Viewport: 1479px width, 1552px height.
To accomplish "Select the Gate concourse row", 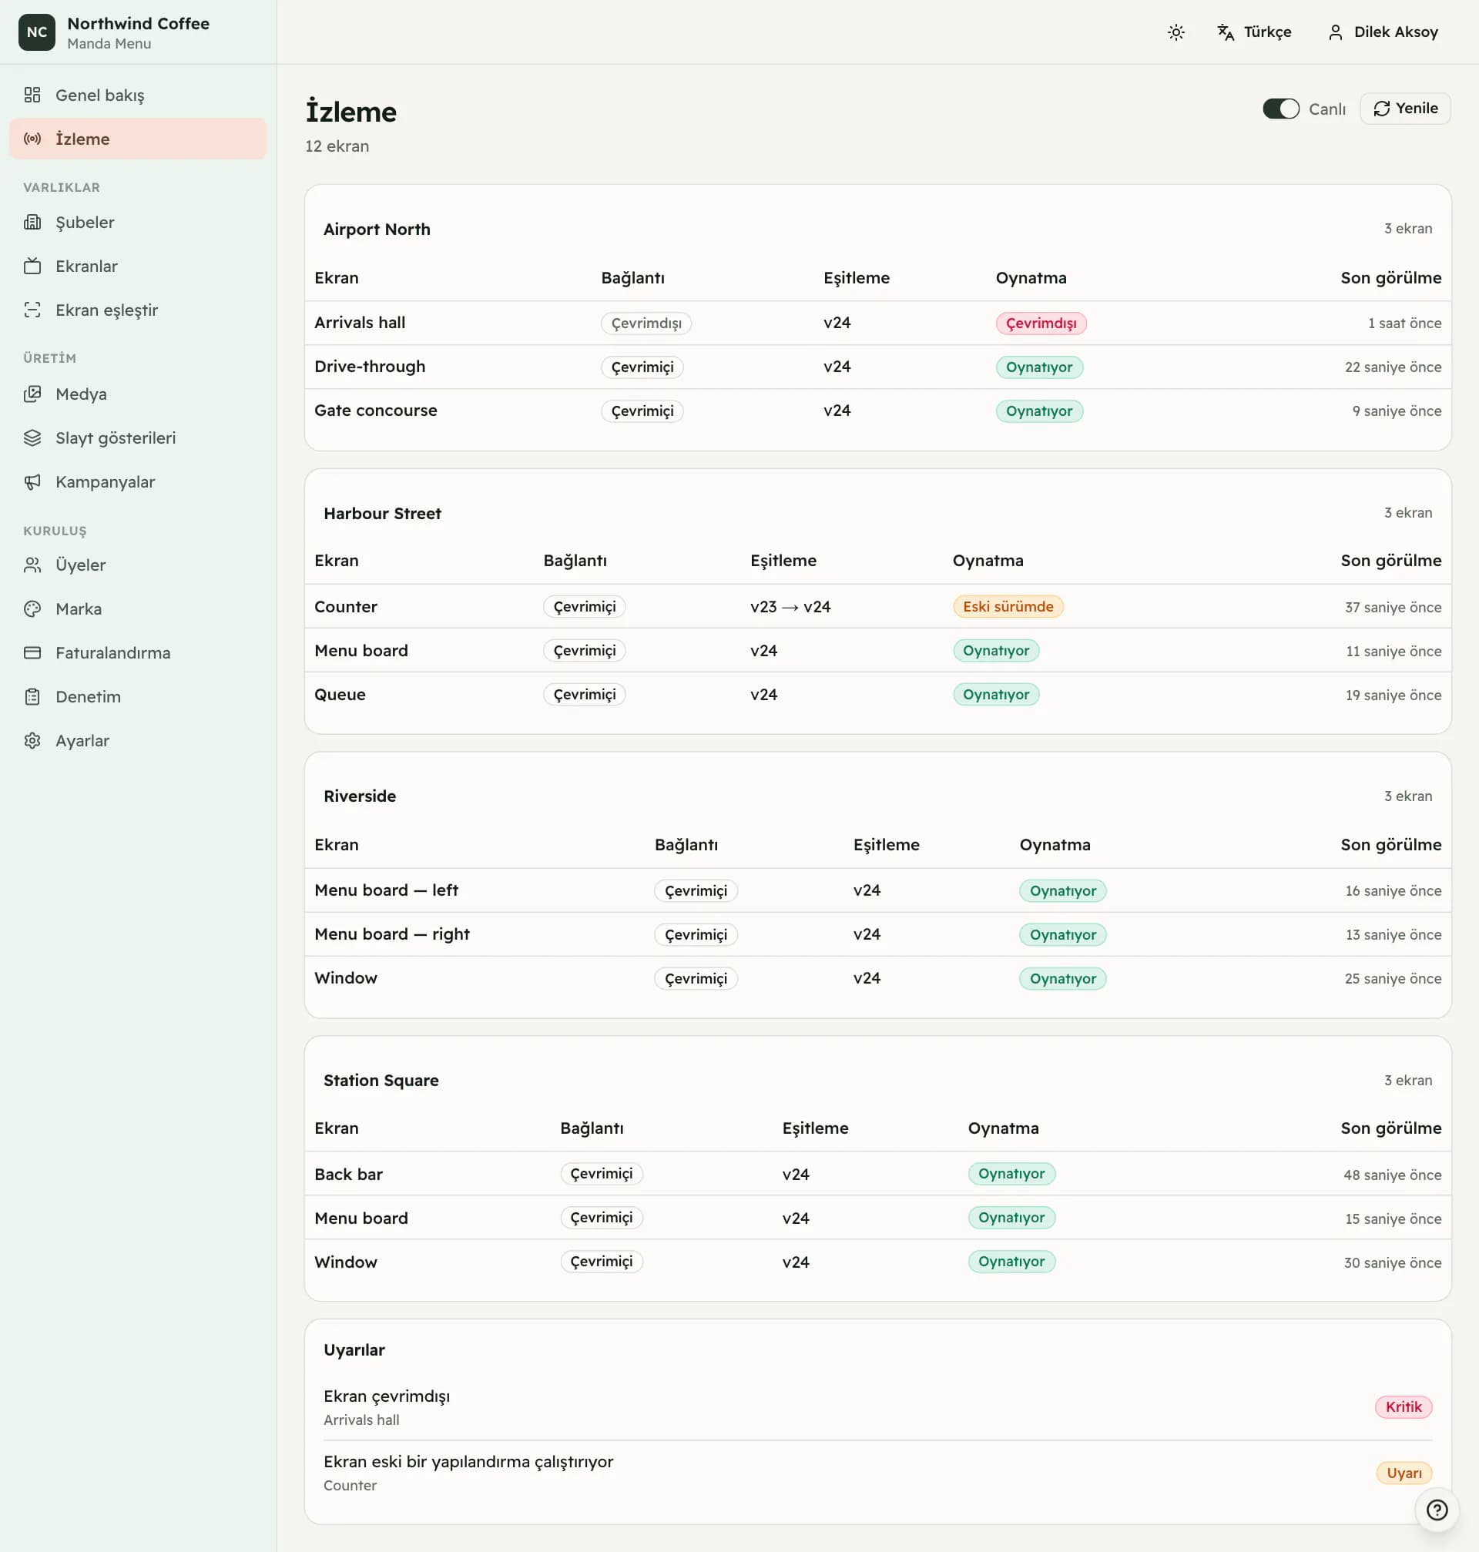I will pyautogui.click(x=877, y=411).
